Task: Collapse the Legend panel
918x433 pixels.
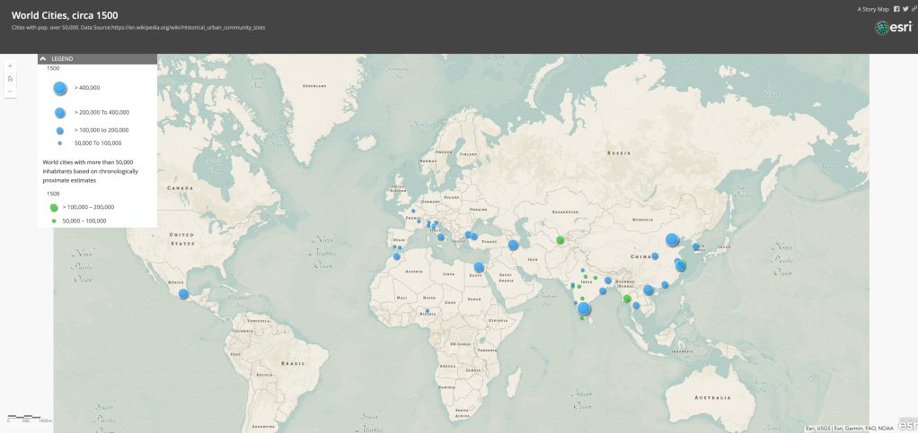Action: [43, 58]
